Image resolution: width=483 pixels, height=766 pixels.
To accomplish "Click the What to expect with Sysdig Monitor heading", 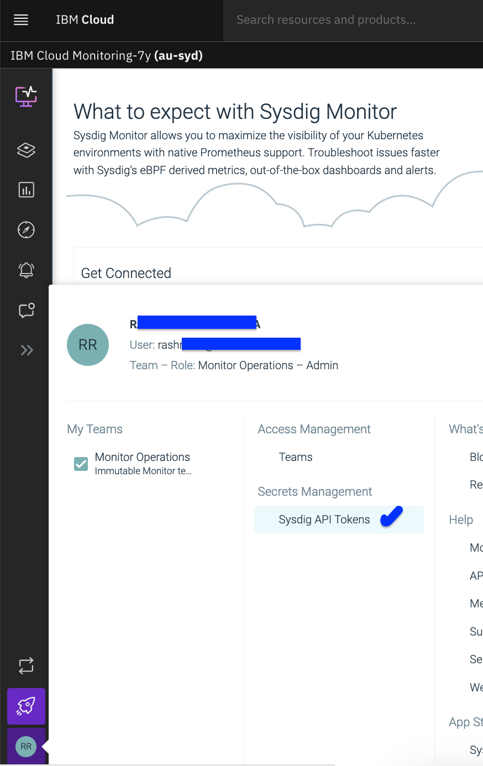I will (235, 112).
